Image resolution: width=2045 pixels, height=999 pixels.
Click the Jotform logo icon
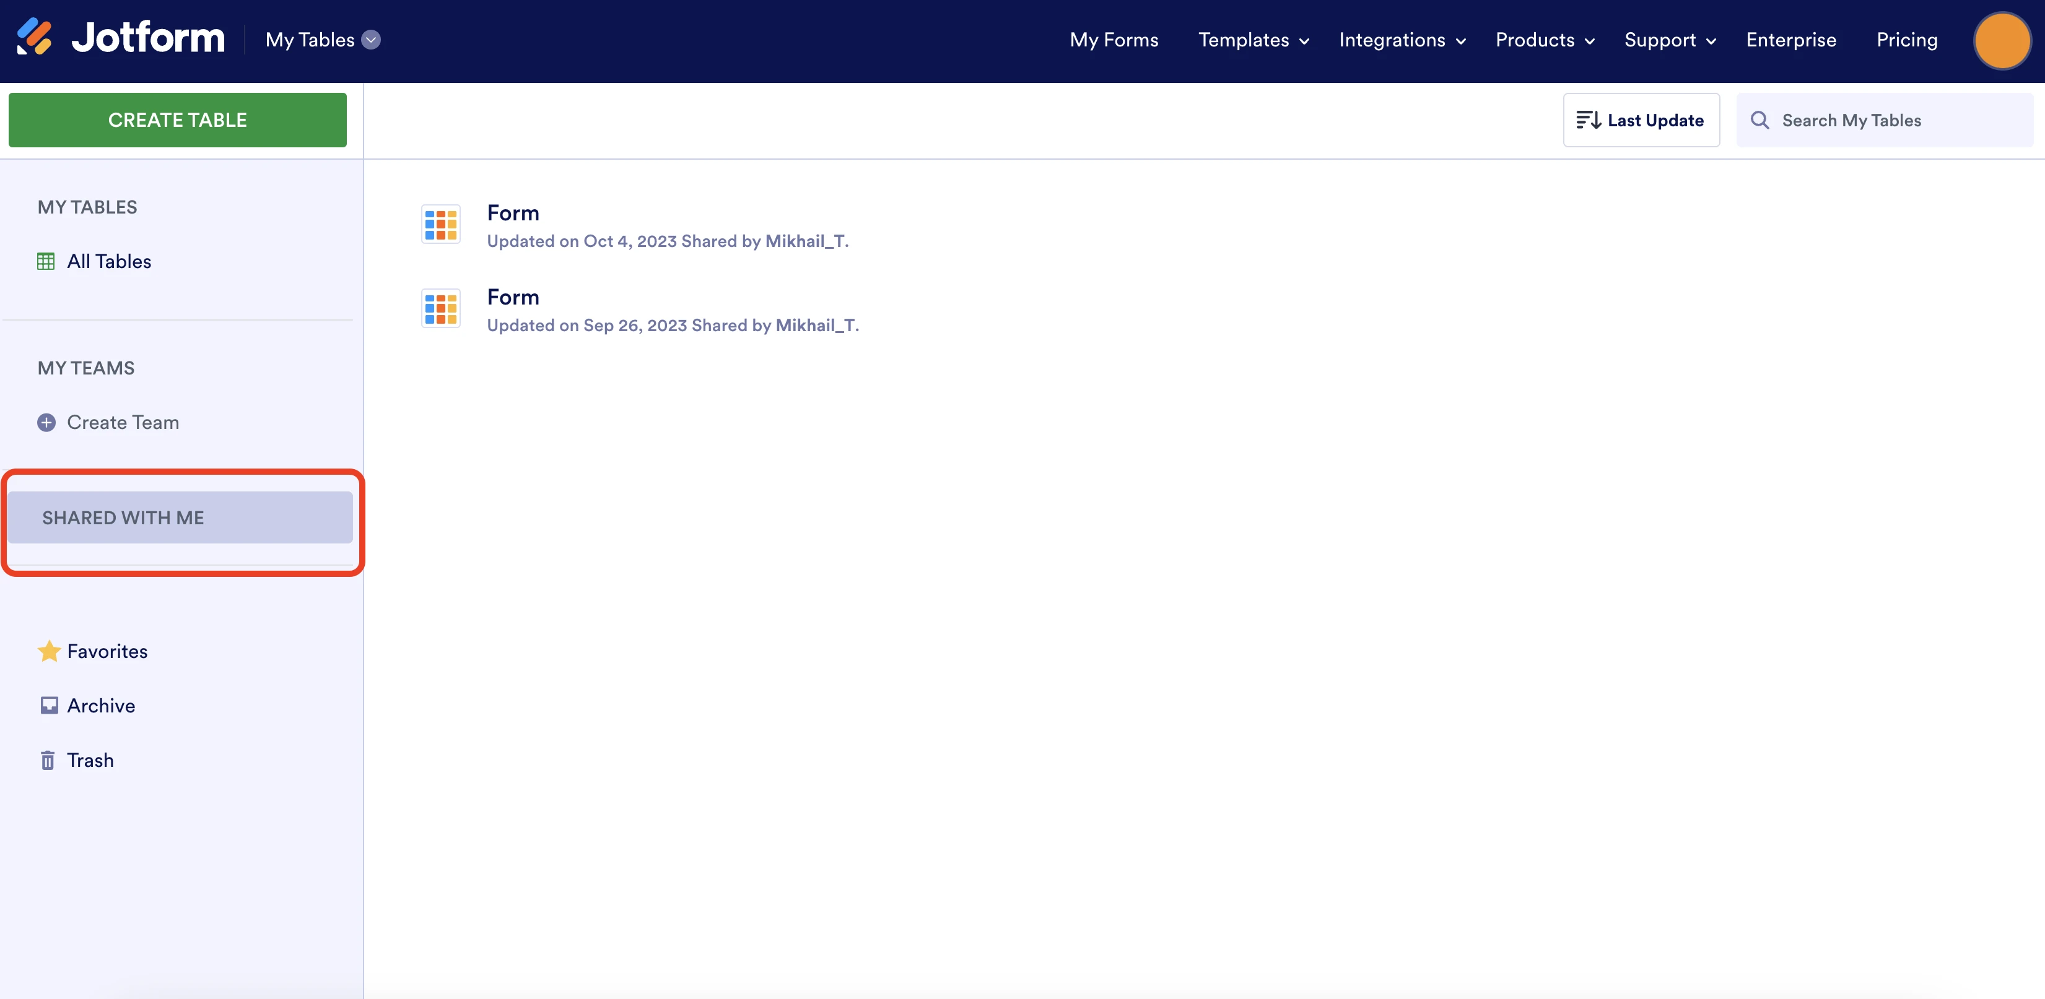point(34,37)
